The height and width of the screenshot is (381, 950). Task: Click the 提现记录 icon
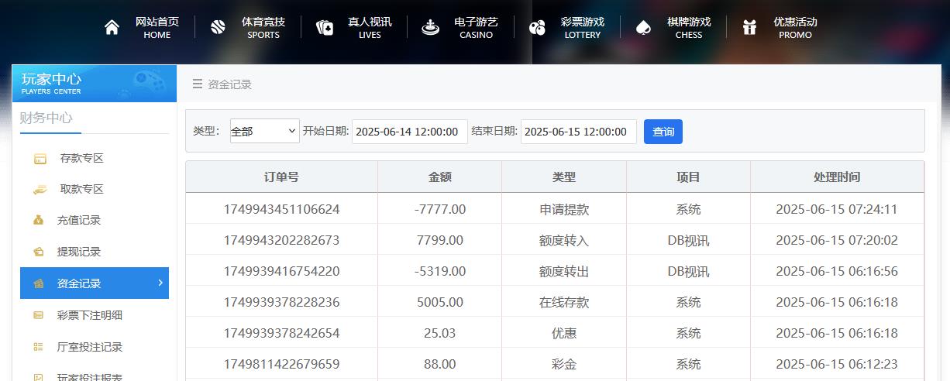coord(39,252)
